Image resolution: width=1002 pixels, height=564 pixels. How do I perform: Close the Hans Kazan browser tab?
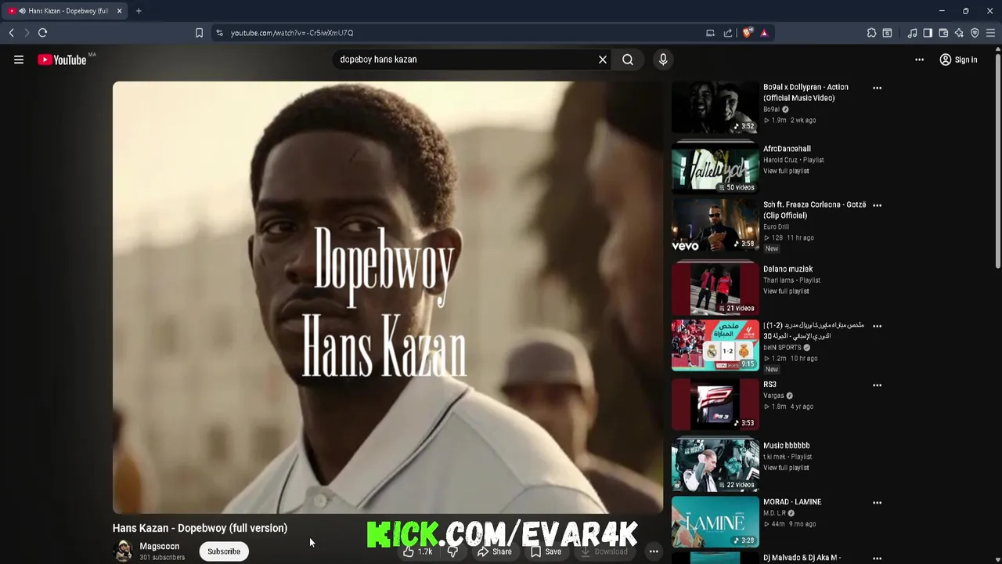tap(119, 11)
